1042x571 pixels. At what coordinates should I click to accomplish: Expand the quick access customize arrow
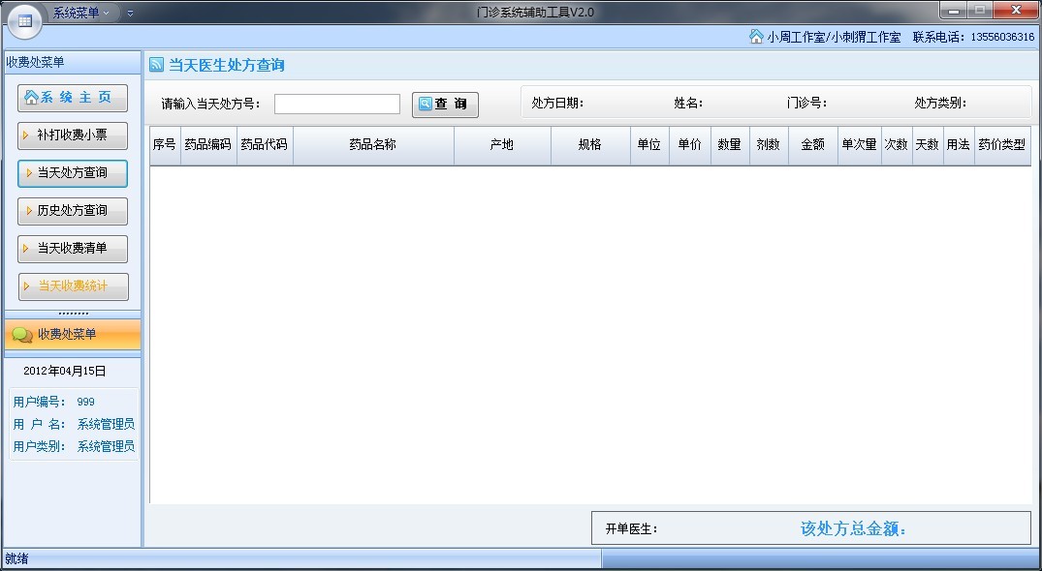tap(130, 14)
